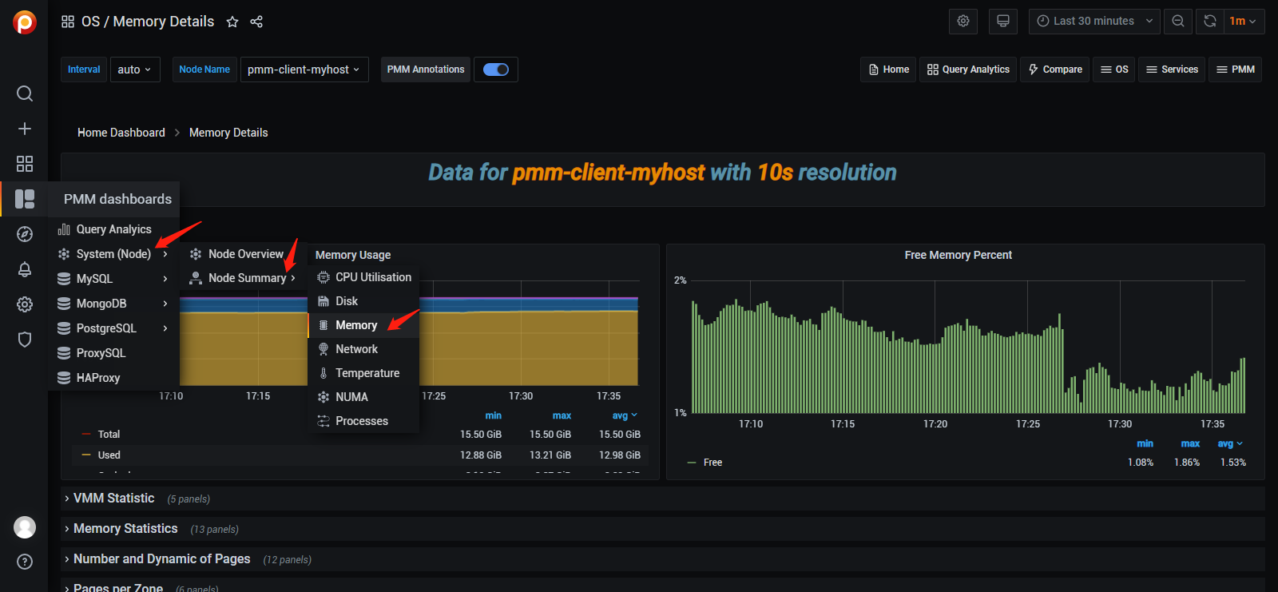Open the Node Name pmm-client-myhost dropdown

point(304,70)
